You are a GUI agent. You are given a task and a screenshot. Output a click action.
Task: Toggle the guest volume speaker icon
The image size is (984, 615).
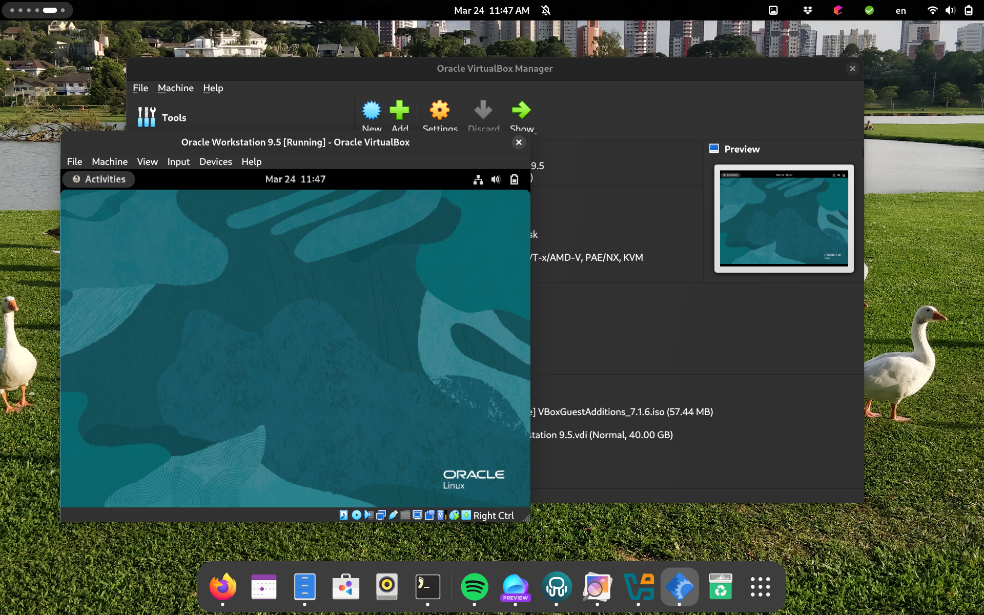coord(496,179)
